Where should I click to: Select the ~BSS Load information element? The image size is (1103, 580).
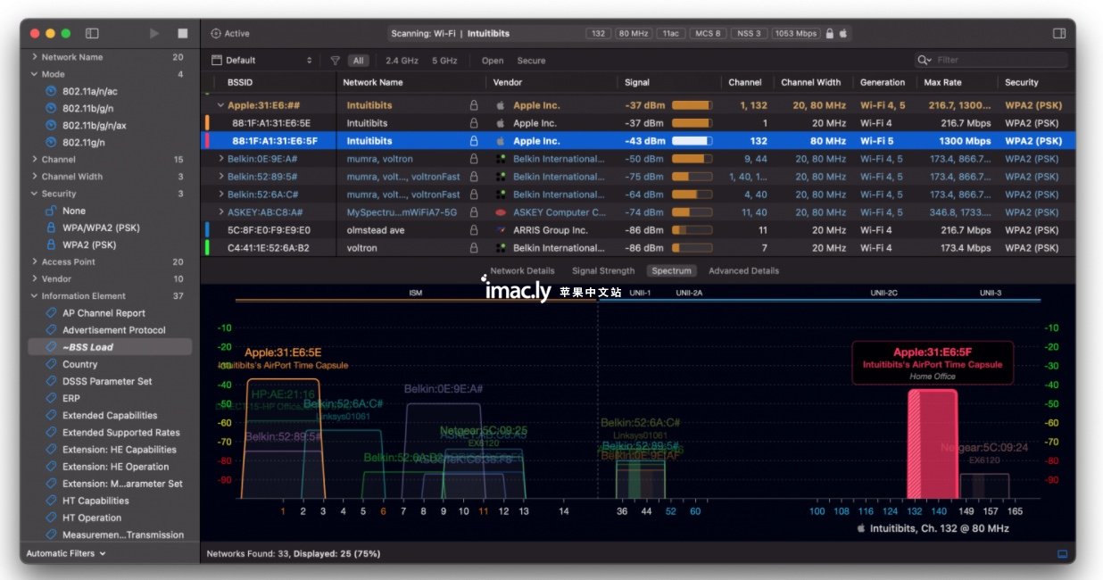coord(108,347)
